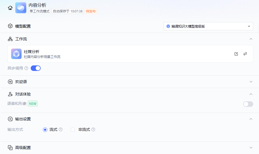This screenshot has height=154, width=259.
Task: Select the 非流式 output radio button
Action: [73, 130]
